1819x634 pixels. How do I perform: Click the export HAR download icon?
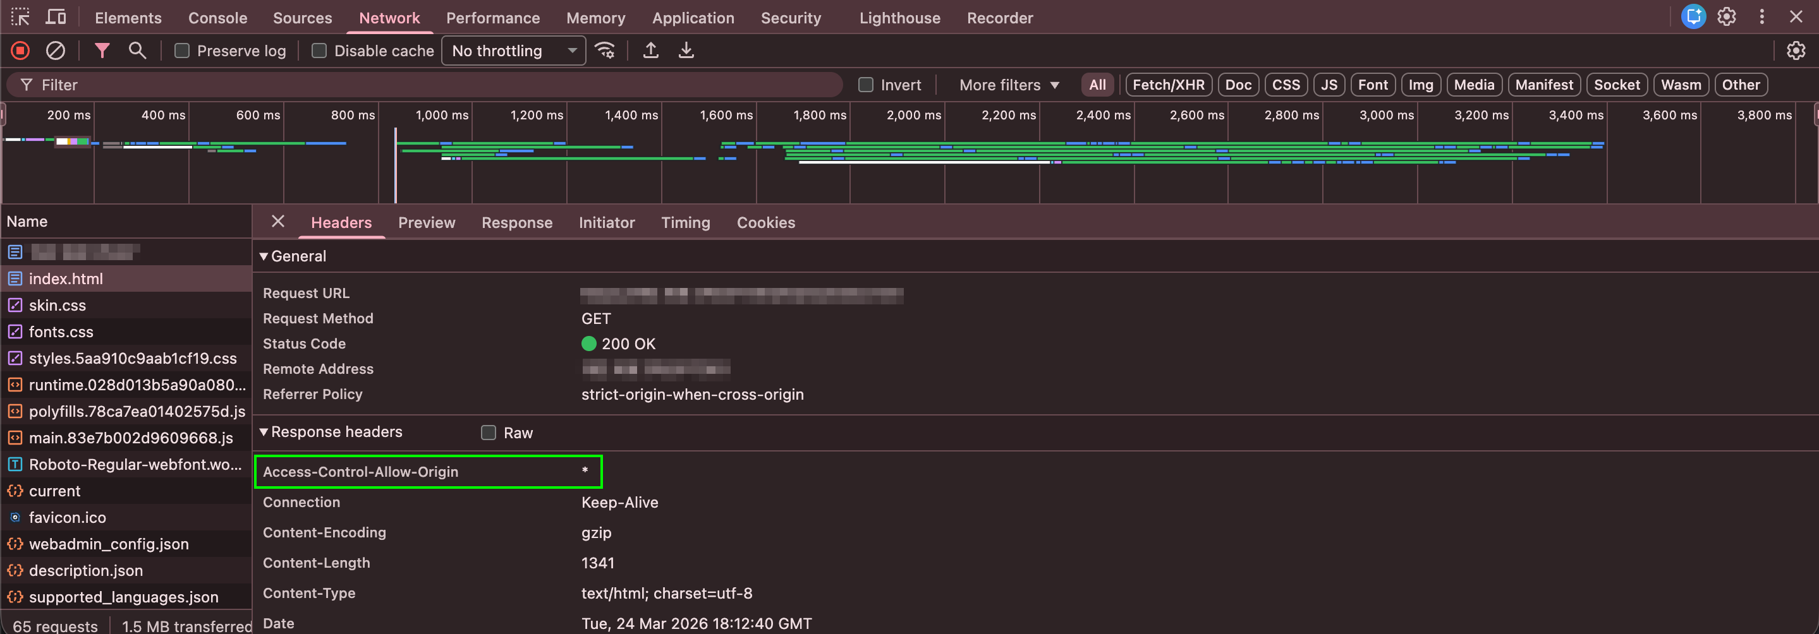tap(686, 51)
